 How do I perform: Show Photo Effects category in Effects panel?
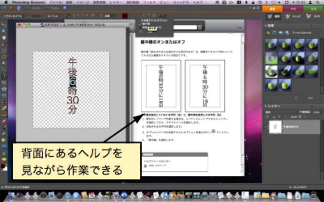click(x=281, y=33)
